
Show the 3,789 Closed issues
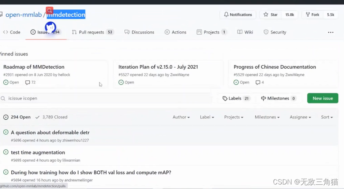coord(52,117)
